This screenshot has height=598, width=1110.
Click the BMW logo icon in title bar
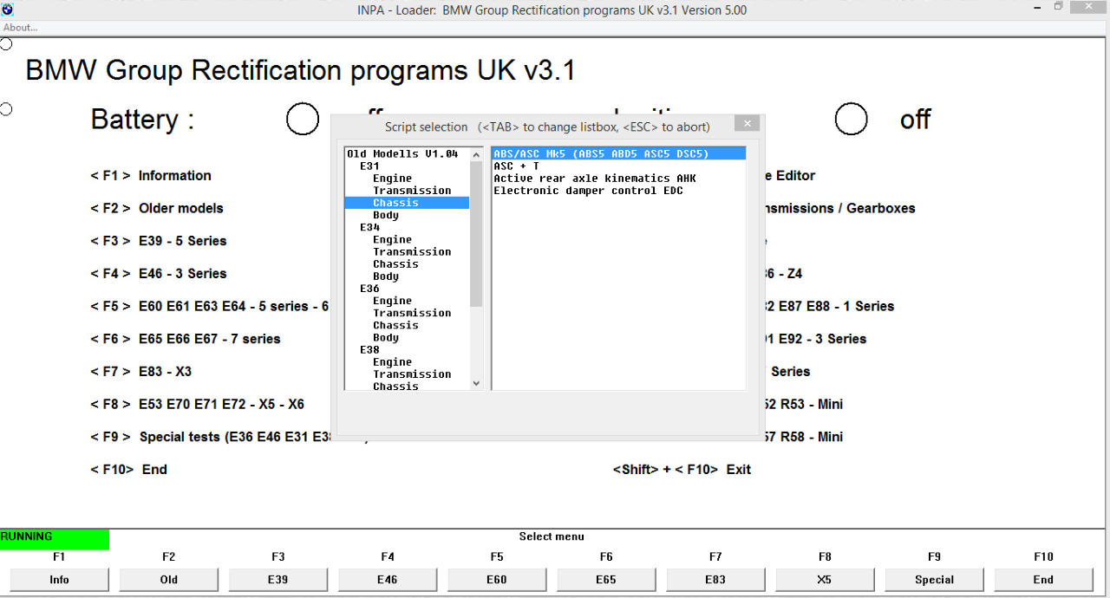click(8, 9)
